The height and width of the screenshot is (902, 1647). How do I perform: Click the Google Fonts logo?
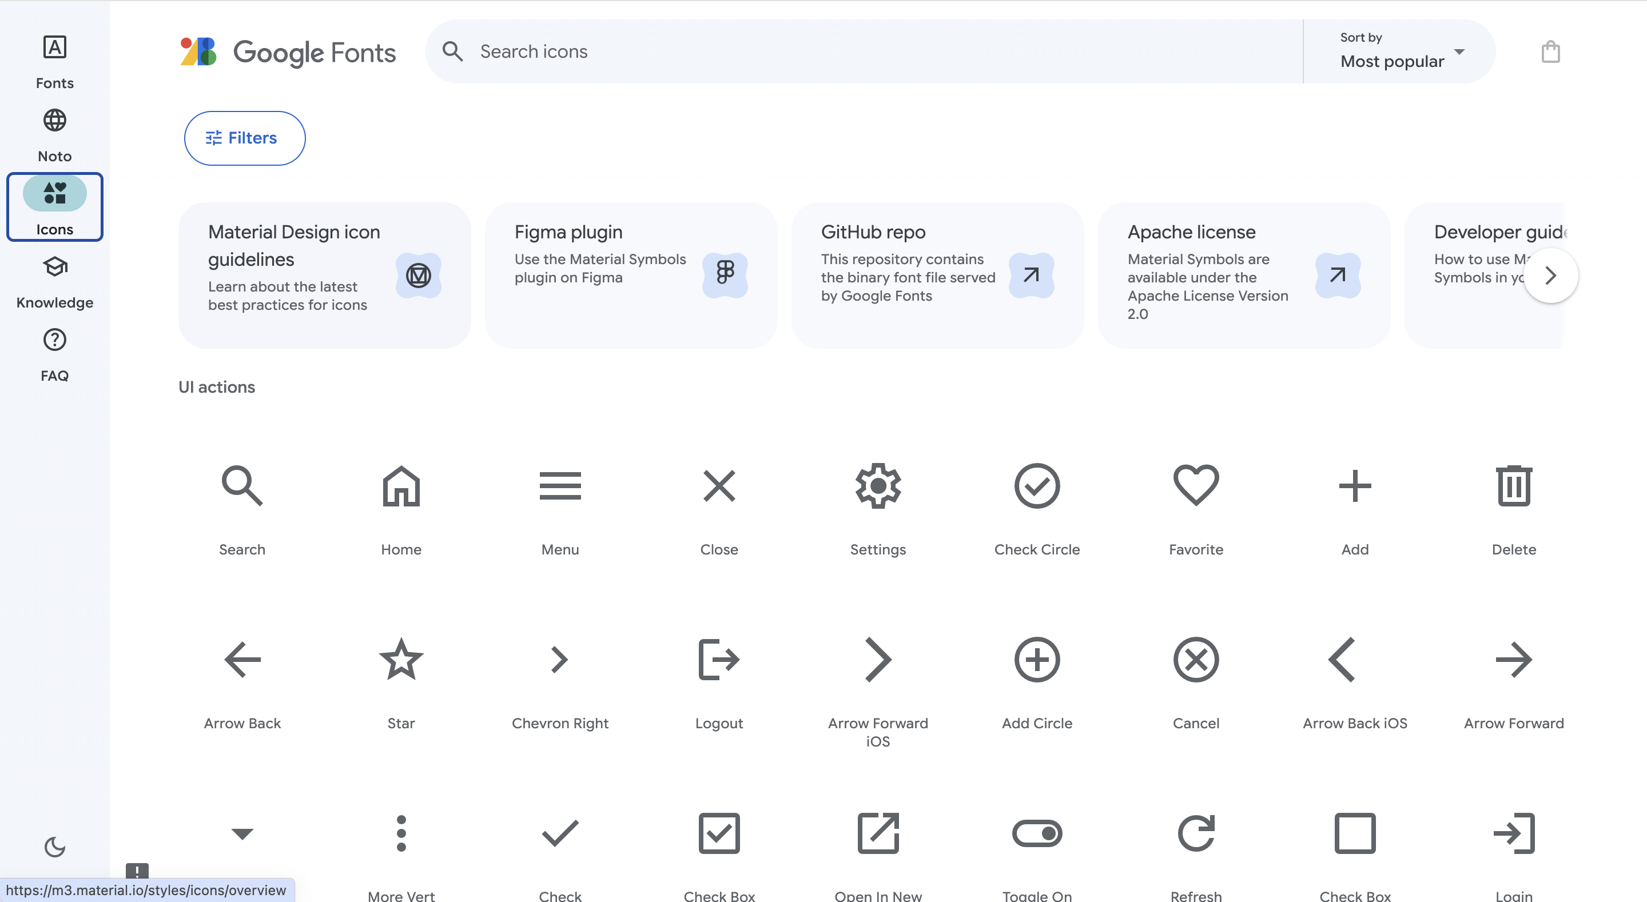tap(288, 52)
